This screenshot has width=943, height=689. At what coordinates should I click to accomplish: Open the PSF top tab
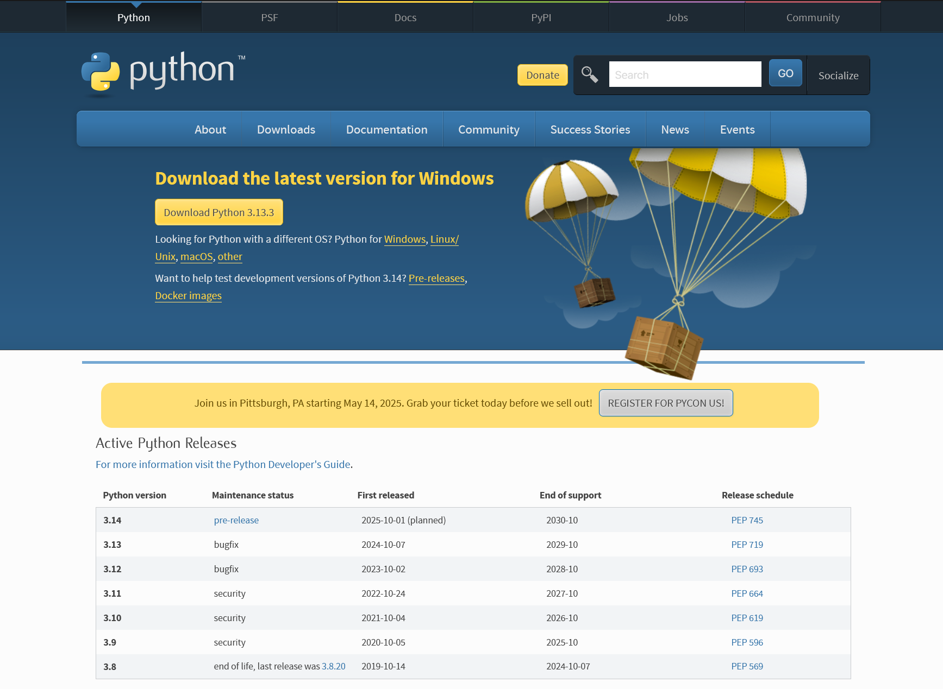coord(270,17)
